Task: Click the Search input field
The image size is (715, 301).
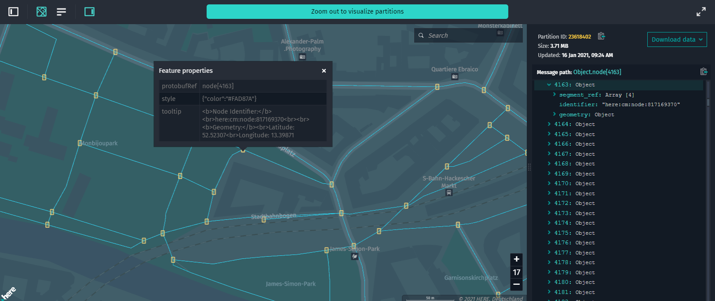Action: 468,36
